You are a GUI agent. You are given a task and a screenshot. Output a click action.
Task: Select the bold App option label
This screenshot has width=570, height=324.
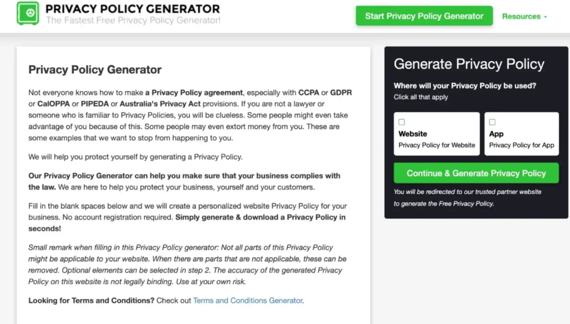(x=496, y=134)
